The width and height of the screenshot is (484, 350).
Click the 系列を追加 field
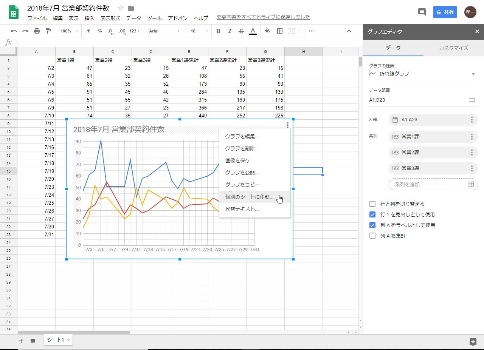(433, 184)
